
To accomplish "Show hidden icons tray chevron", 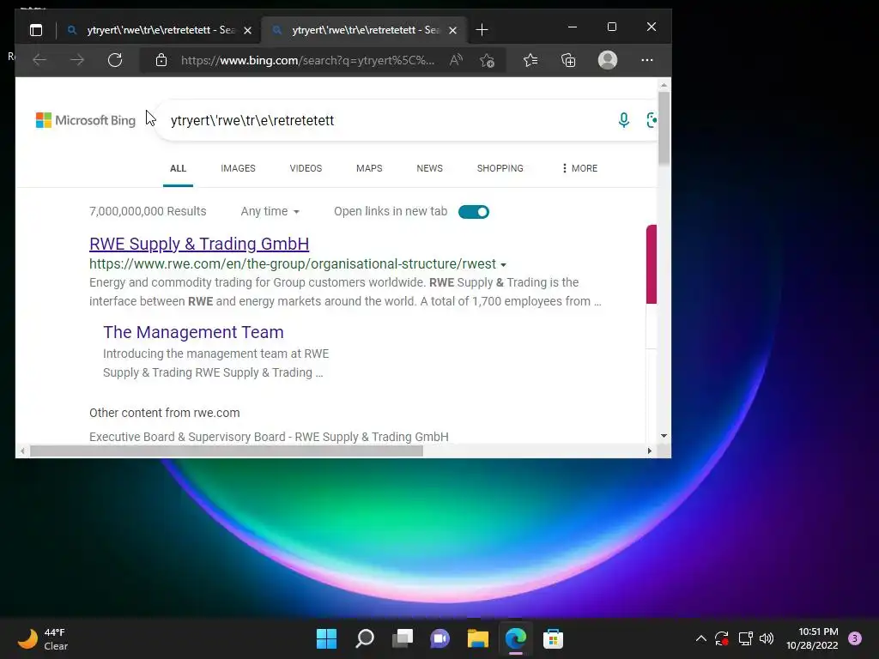I will coord(700,638).
